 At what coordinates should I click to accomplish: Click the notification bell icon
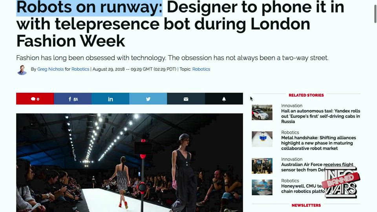click(x=224, y=99)
